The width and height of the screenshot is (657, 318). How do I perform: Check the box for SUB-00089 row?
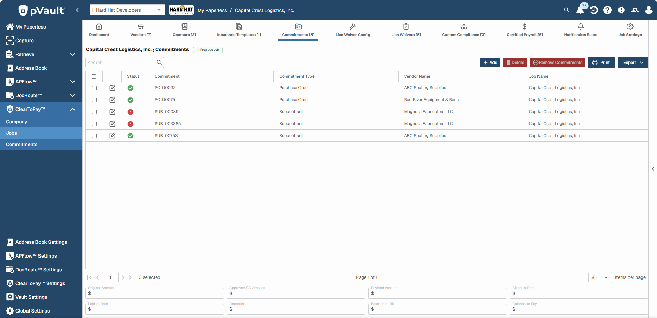[94, 112]
